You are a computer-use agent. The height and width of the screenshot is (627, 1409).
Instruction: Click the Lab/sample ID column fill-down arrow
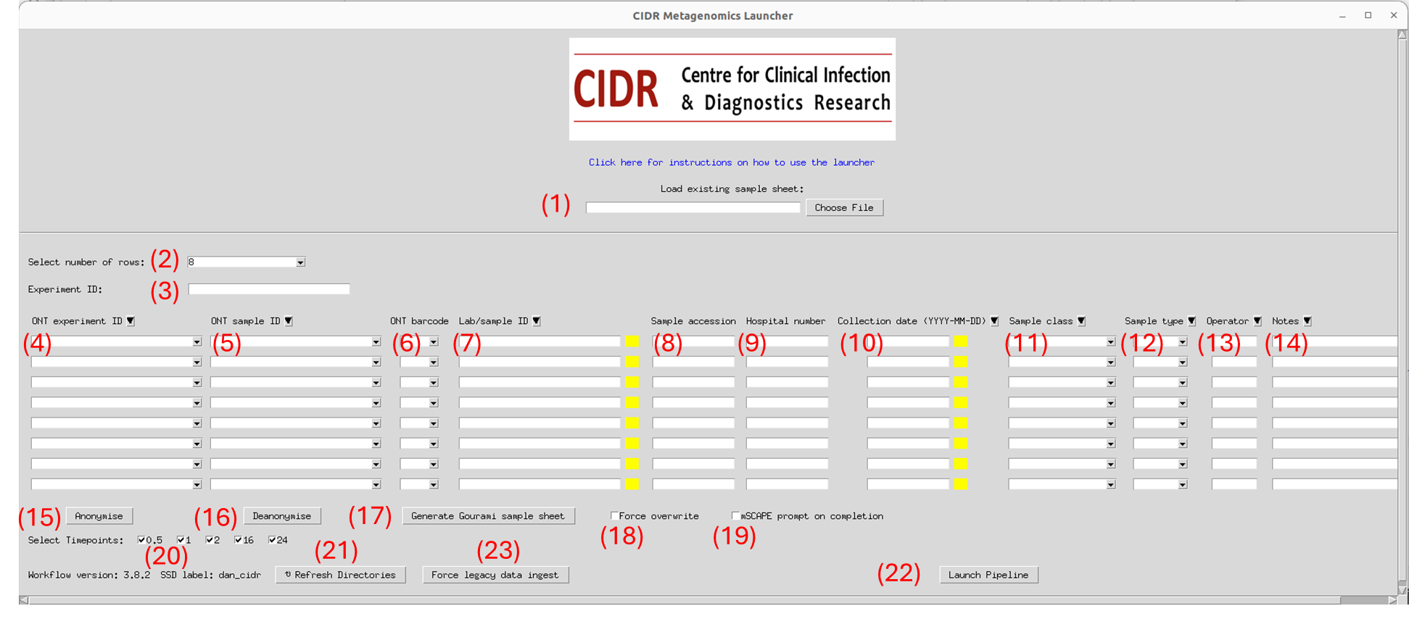click(x=537, y=321)
